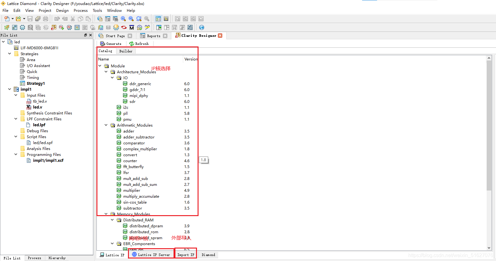Click the Spreadsheet View pencil icon
The height and width of the screenshot is (261, 496).
[7, 27]
